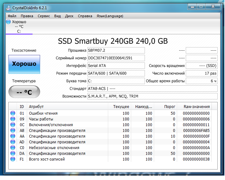Click the status orb for Небезопасные отключения
The image size is (225, 180).
13,148
